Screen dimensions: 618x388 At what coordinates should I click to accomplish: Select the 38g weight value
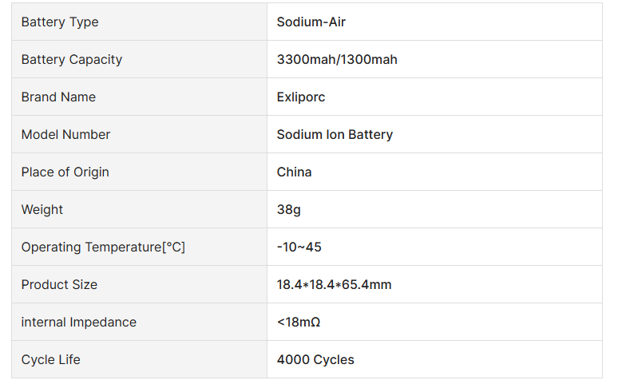(289, 210)
